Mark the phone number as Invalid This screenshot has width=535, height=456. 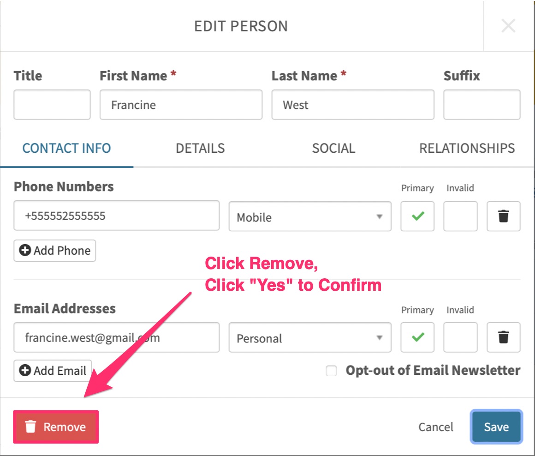(x=460, y=216)
